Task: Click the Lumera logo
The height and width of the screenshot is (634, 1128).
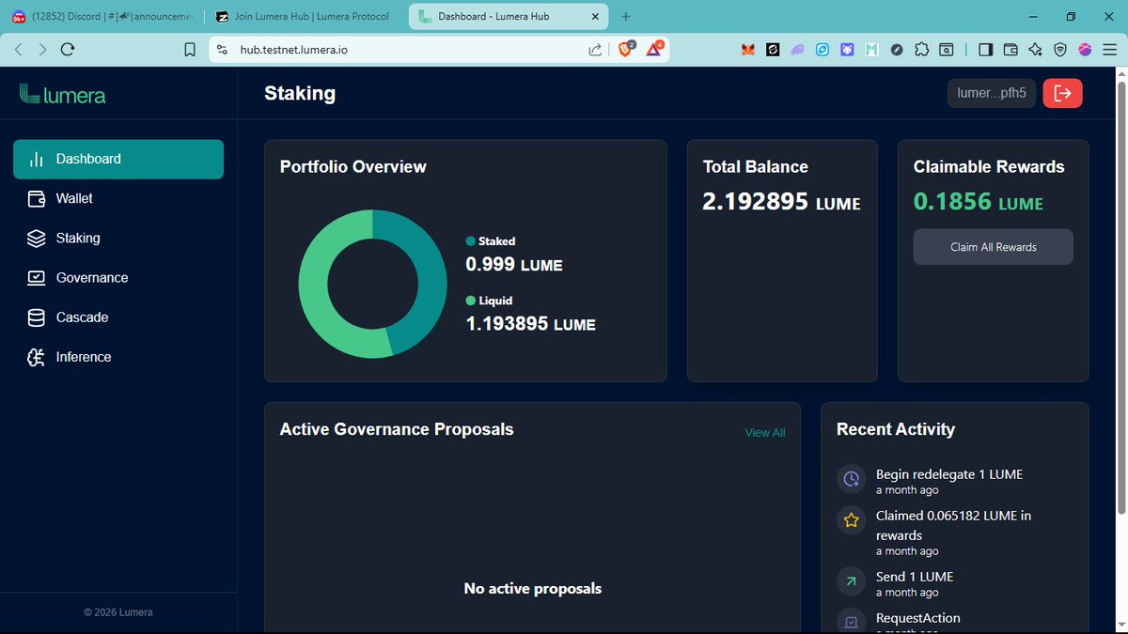Action: click(x=63, y=94)
